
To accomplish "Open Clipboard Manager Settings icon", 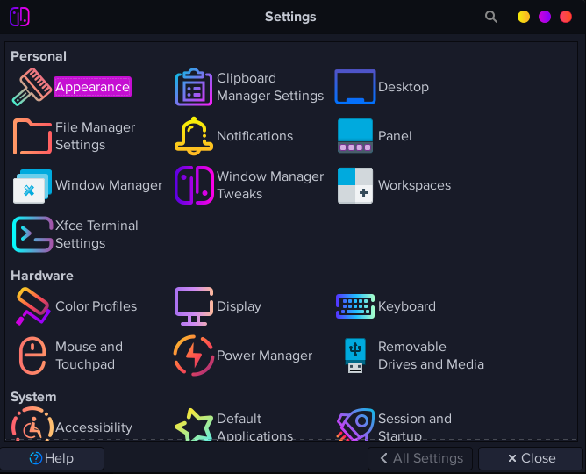I will click(194, 87).
